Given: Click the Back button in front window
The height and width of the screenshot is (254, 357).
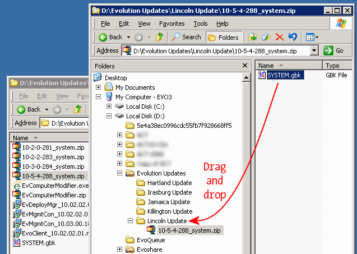Looking at the screenshot, I should pyautogui.click(x=111, y=37).
